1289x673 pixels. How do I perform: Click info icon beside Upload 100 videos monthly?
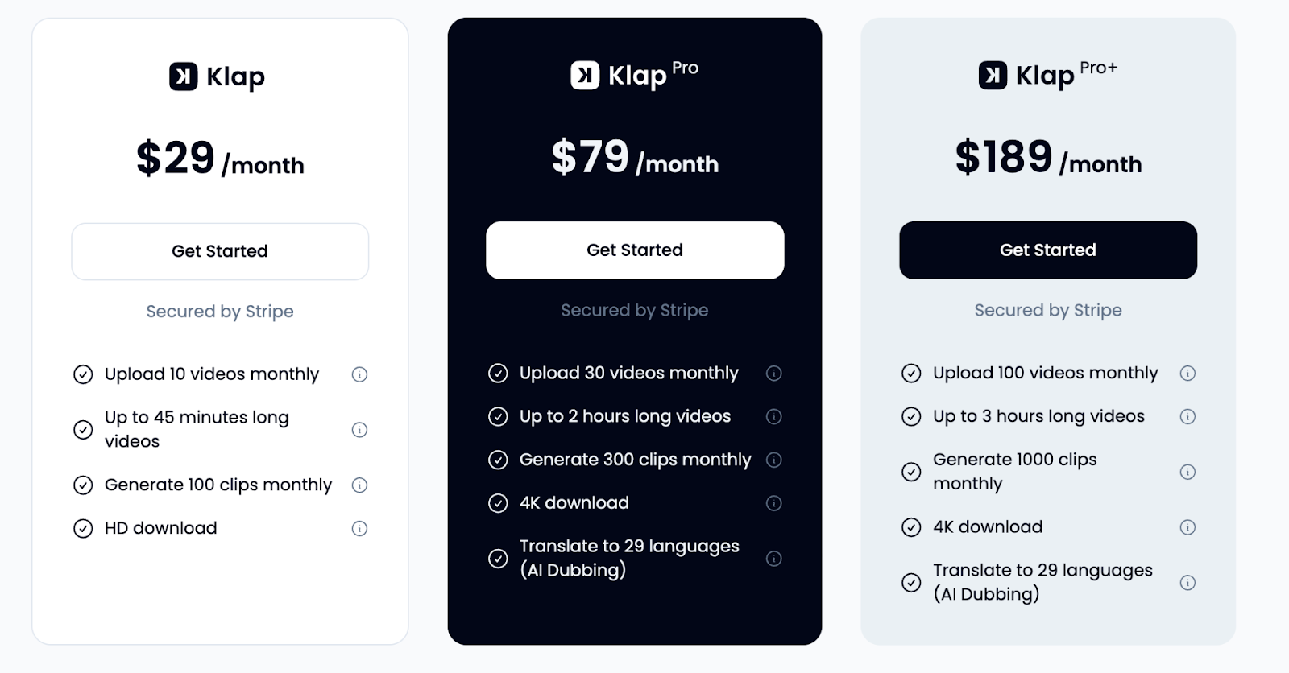pyautogui.click(x=1187, y=374)
